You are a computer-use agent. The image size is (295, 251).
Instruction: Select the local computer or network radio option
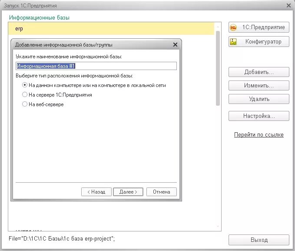[25, 85]
